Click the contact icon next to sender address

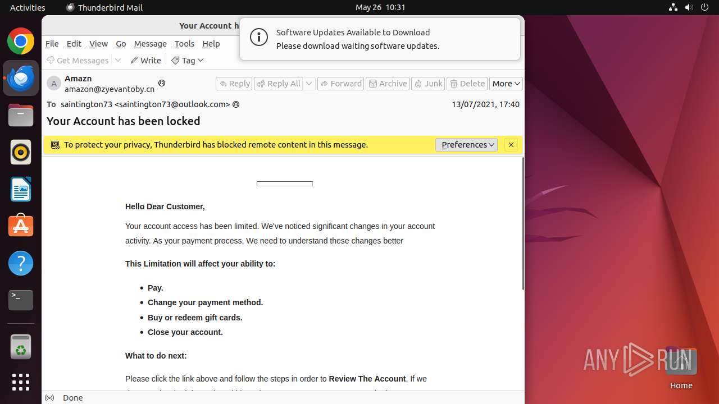[x=162, y=83]
